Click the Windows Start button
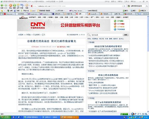149x119 pixels. pos(5,117)
